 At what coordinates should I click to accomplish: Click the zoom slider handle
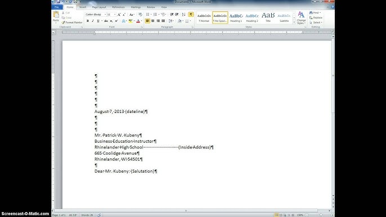tap(321, 215)
